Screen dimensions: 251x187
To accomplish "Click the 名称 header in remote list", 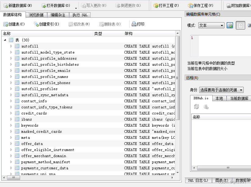I will [x=221, y=117].
